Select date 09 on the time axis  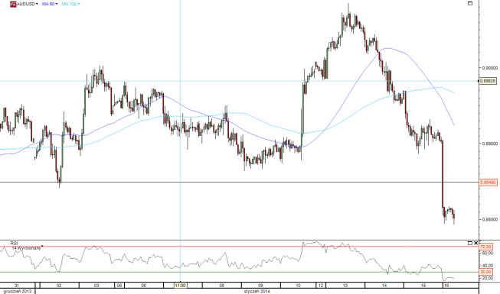click(260, 286)
